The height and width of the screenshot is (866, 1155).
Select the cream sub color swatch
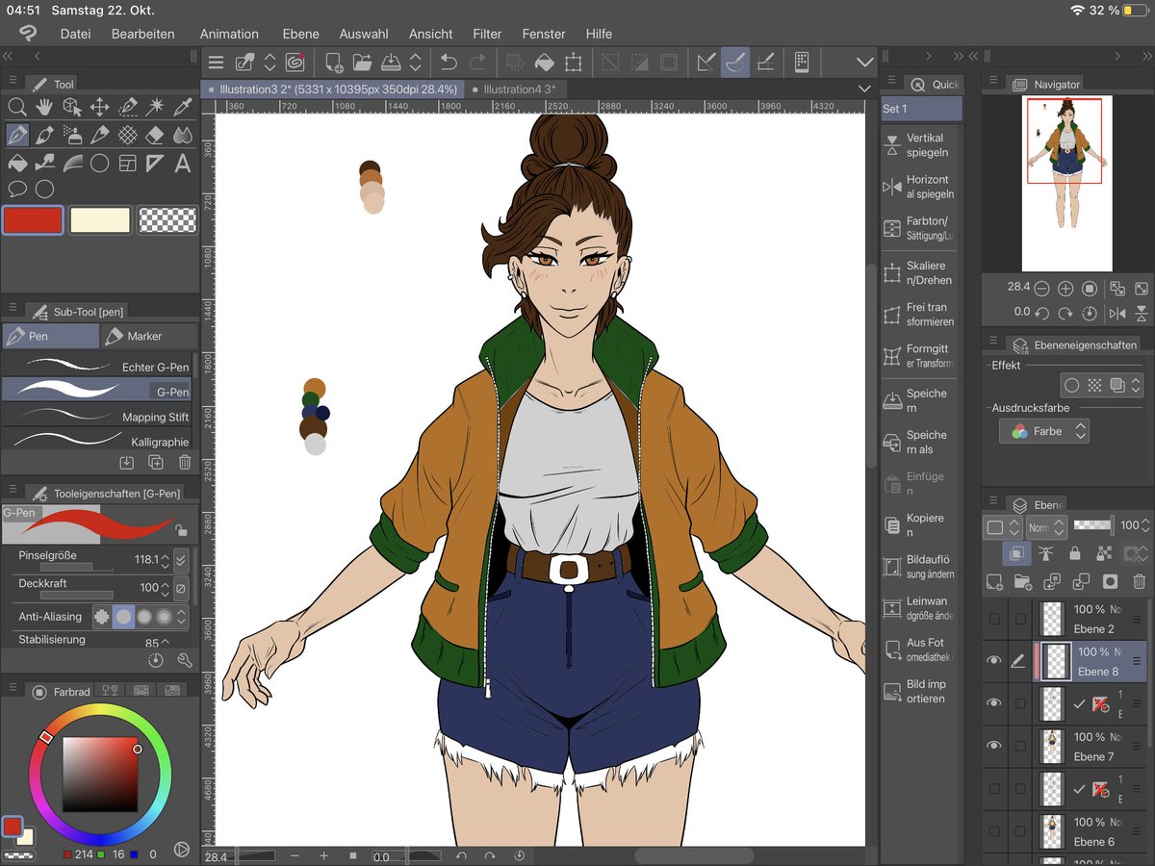coord(100,220)
